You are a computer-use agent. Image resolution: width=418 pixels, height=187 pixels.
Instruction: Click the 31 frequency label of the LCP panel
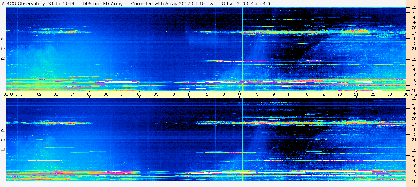click(x=414, y=103)
